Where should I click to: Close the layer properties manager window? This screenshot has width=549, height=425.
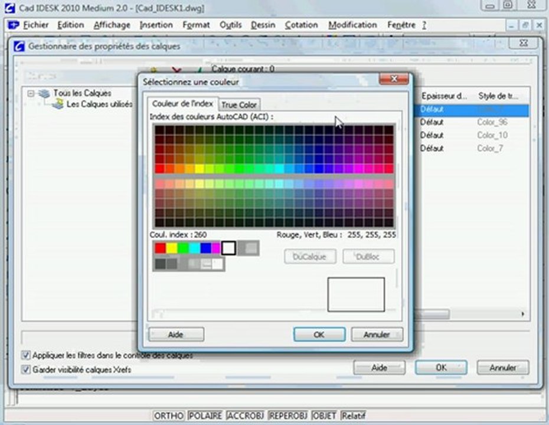pos(523,43)
